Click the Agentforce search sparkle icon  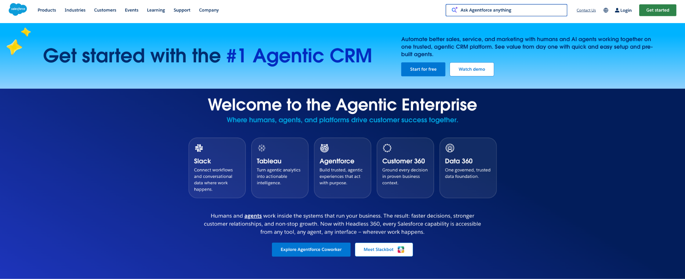[x=454, y=10]
